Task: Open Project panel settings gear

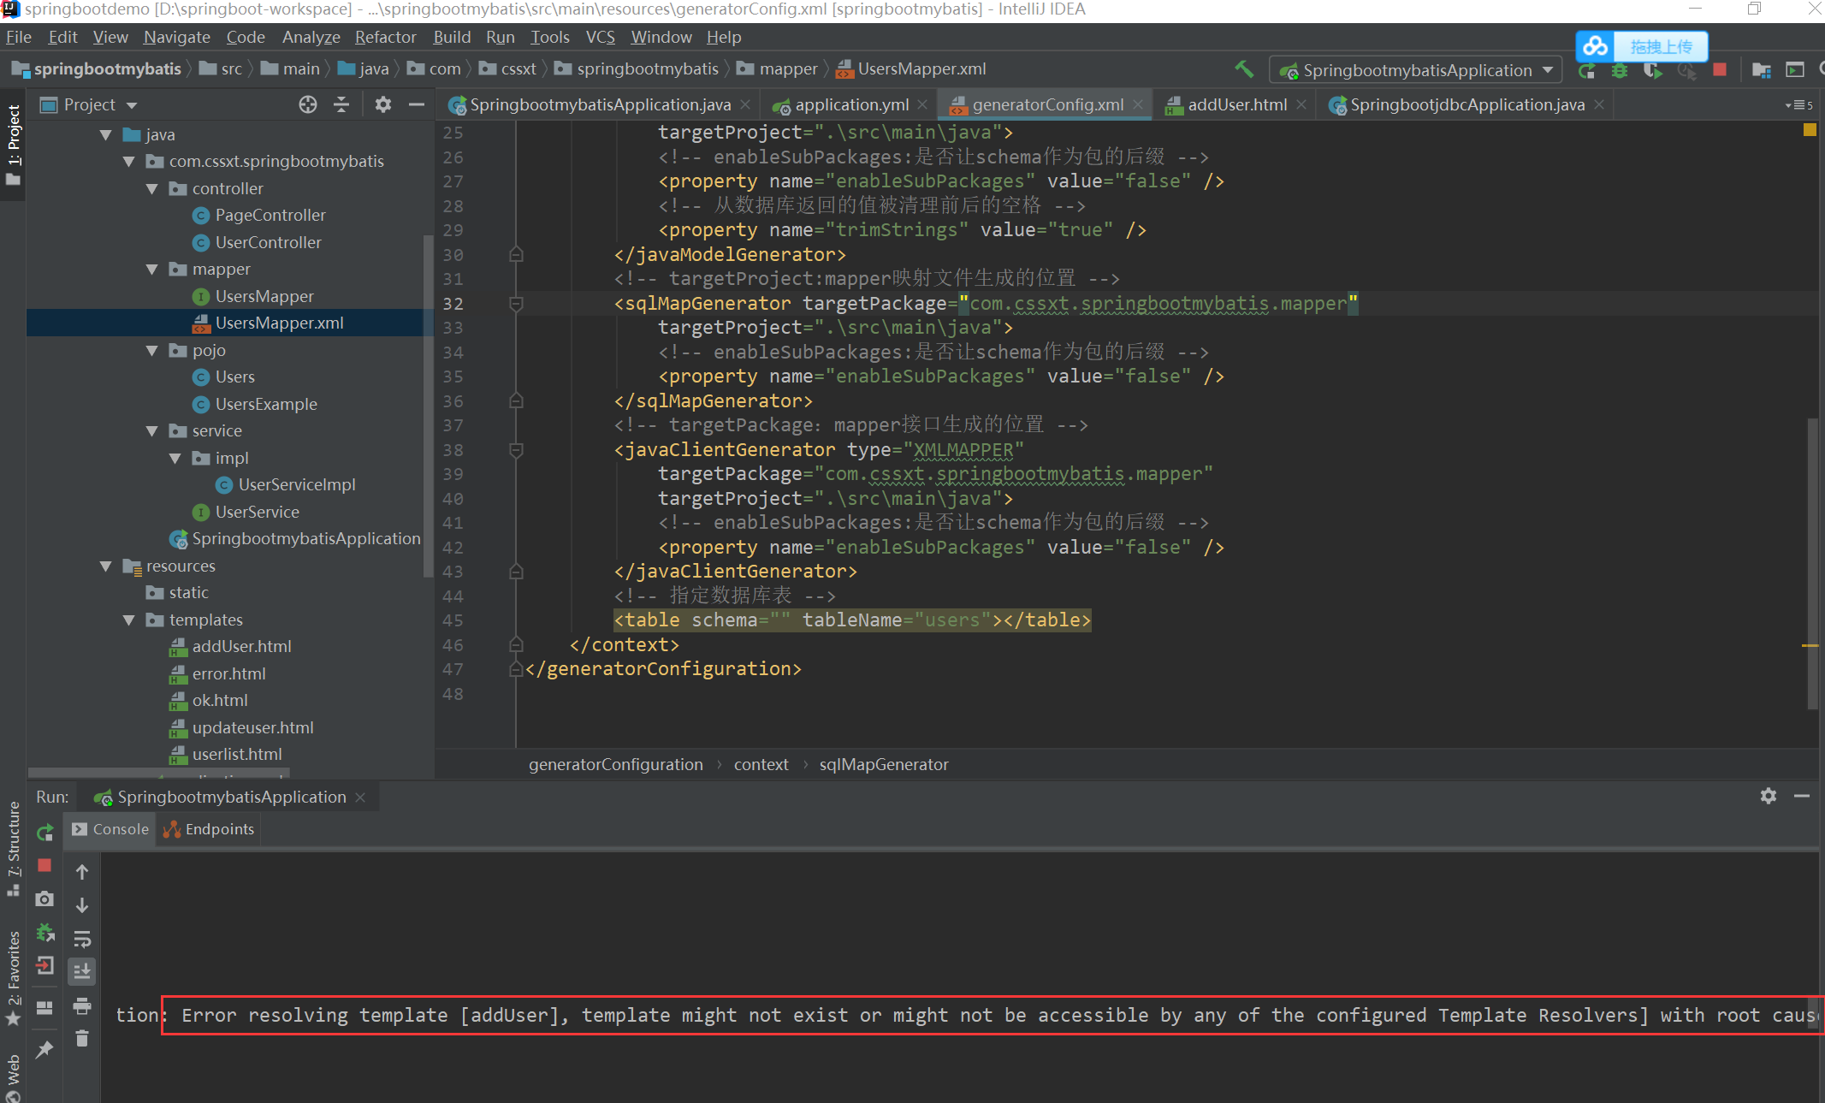Action: click(382, 104)
